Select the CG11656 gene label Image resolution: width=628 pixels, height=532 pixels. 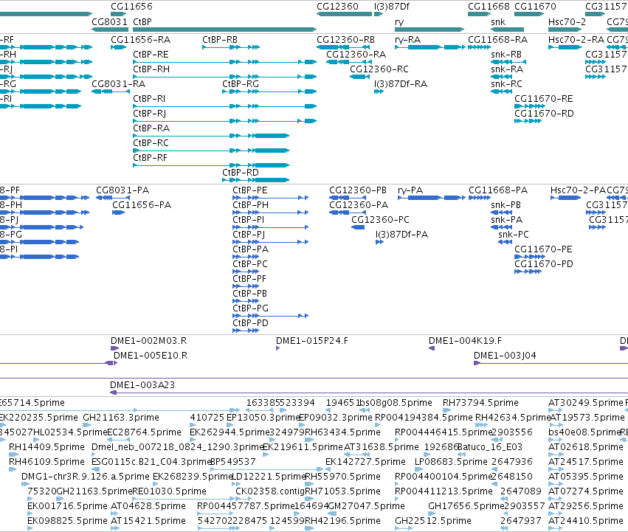[x=132, y=7]
